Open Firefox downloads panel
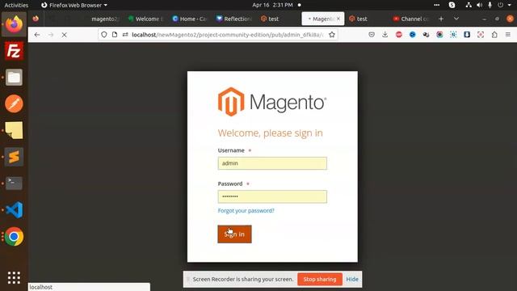This screenshot has width=517, height=291. pos(385,35)
